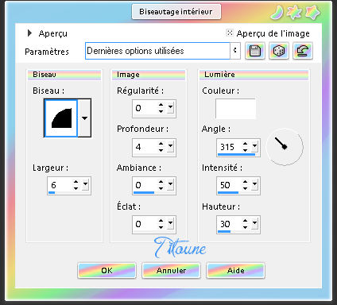This screenshot has height=305, width=337.
Task: Click the Profondeur value field
Action: point(145,147)
